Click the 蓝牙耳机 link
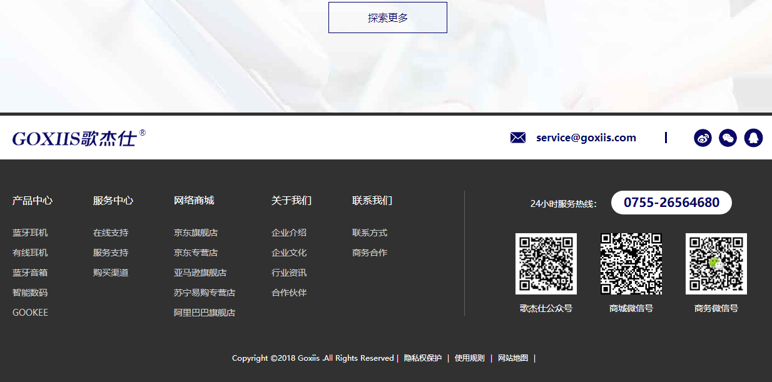Screen dimensions: 772x382 pyautogui.click(x=29, y=232)
